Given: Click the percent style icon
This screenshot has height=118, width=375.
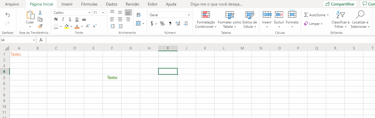Looking at the screenshot, I should (162, 23).
